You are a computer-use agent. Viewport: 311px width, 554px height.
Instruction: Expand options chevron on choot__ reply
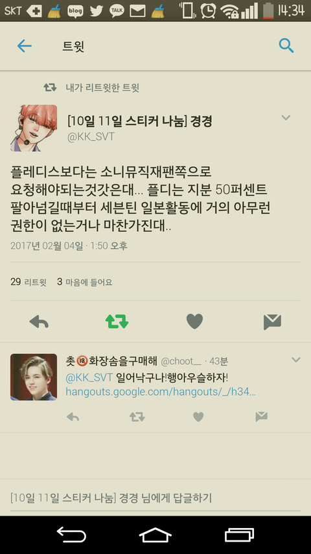(x=296, y=360)
